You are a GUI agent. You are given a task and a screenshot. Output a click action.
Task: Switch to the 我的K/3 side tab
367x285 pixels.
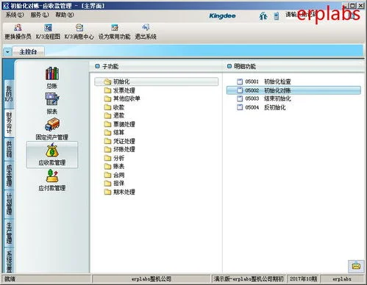coord(9,94)
